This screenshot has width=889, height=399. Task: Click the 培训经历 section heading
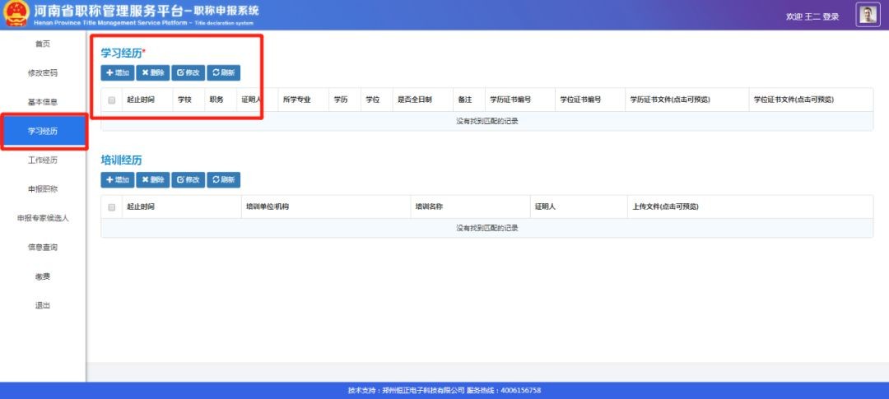pyautogui.click(x=121, y=160)
